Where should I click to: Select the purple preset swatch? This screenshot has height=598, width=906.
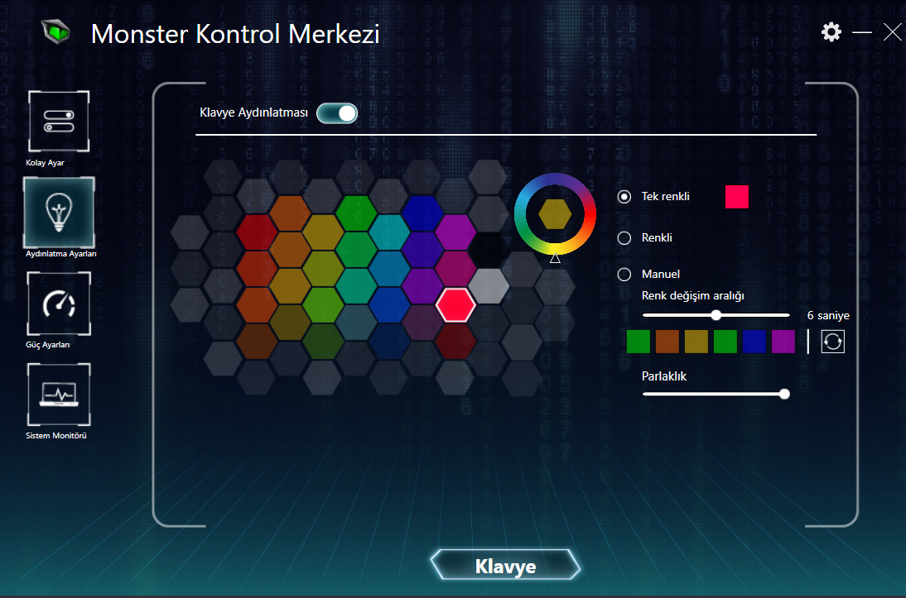click(783, 342)
